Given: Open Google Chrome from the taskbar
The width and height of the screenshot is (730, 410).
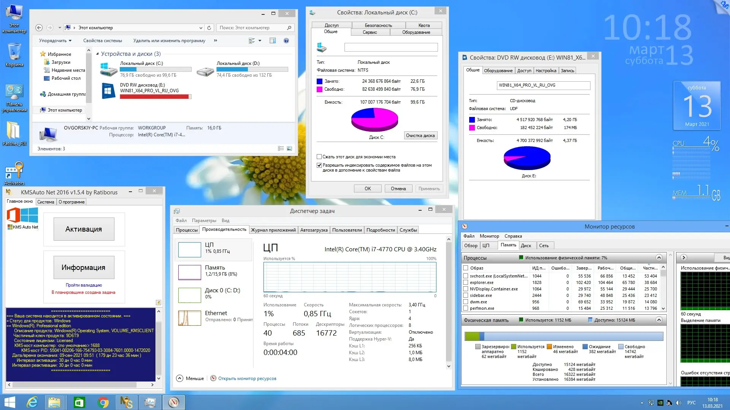Looking at the screenshot, I should [x=103, y=402].
